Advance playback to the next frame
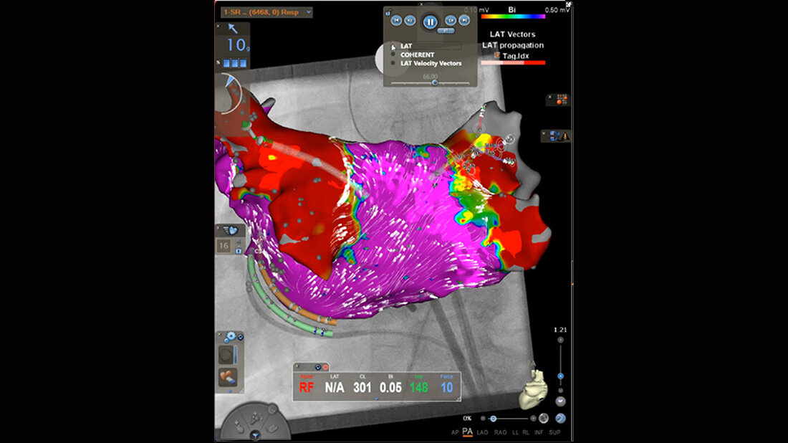 tap(451, 20)
